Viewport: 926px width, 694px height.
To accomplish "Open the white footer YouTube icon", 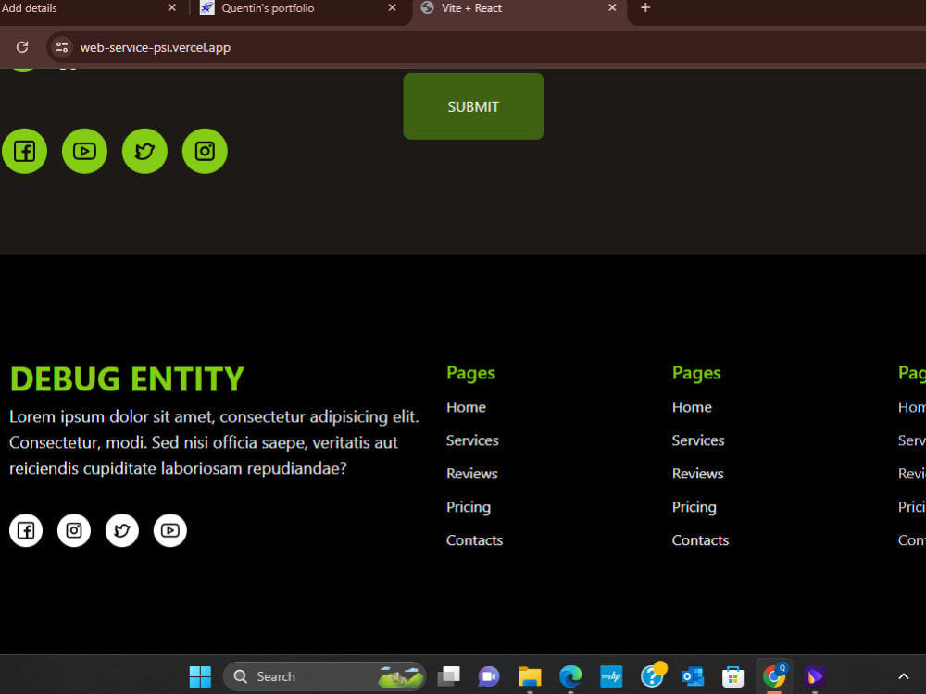I will click(170, 530).
